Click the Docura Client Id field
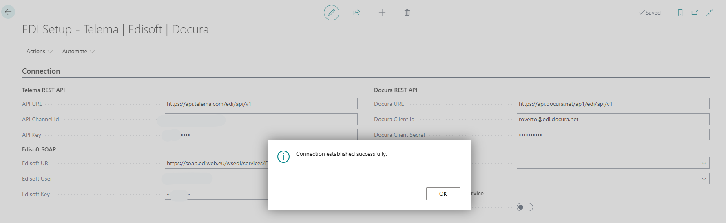Screen dimensions: 726x223 click(x=613, y=119)
